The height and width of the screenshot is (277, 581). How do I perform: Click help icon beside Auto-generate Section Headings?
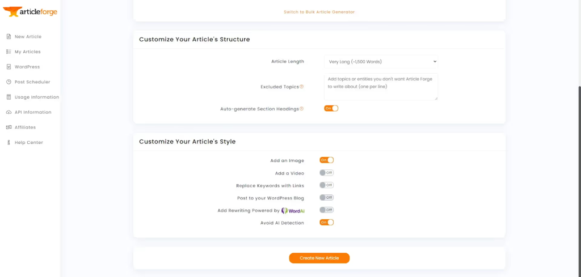[302, 109]
